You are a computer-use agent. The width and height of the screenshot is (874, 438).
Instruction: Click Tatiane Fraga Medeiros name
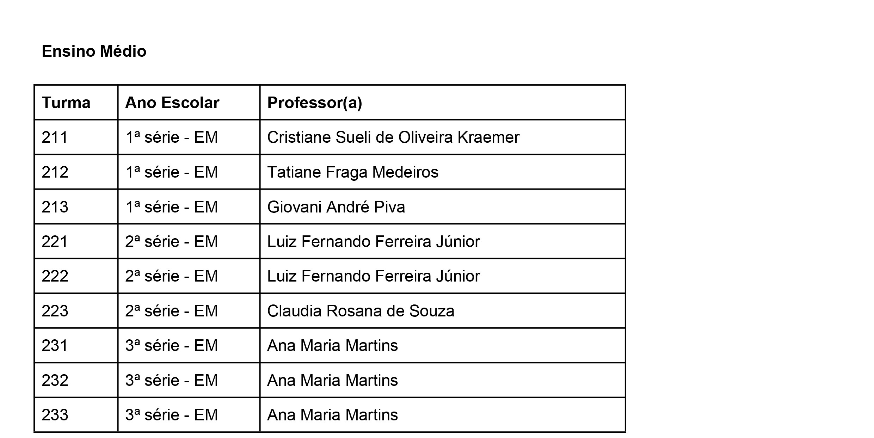click(x=353, y=172)
